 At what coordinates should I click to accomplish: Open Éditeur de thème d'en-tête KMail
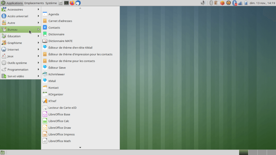[80, 48]
